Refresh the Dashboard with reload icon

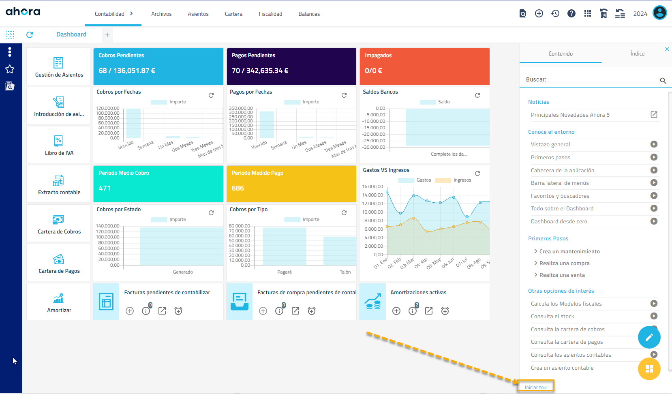point(30,35)
